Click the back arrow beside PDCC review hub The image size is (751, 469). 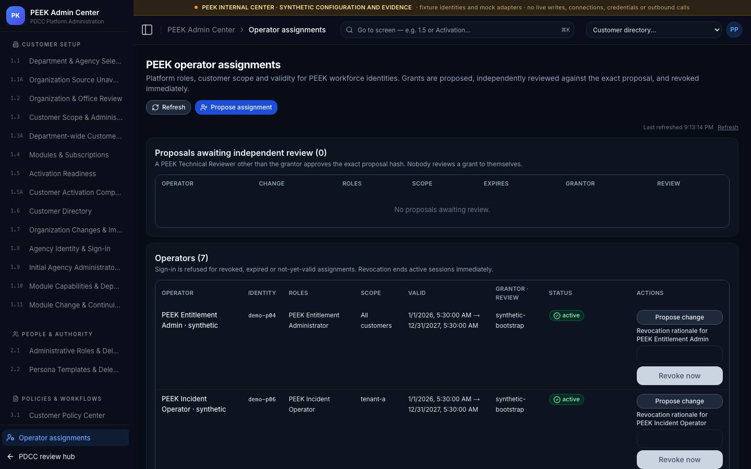click(10, 456)
